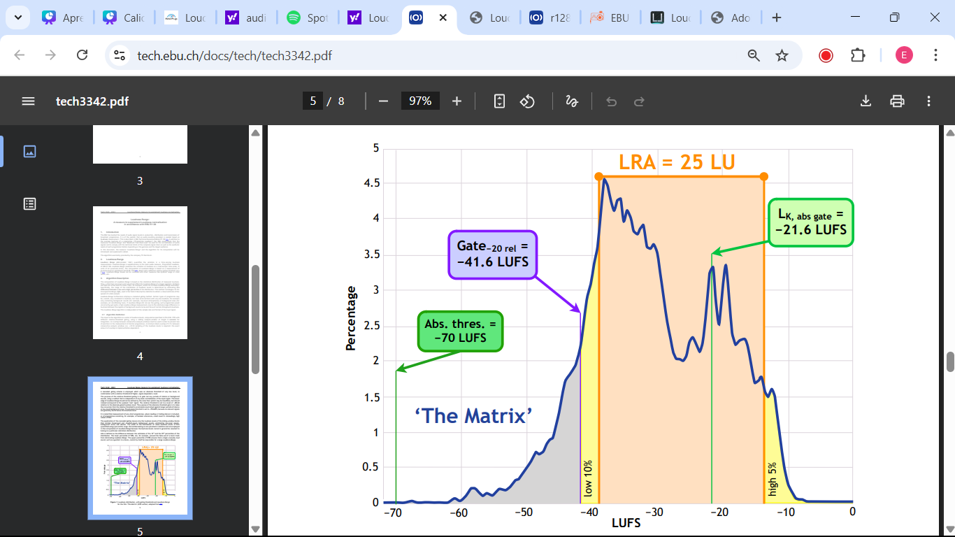The width and height of the screenshot is (955, 537).
Task: Open page 4 thumbnail
Action: tap(140, 273)
